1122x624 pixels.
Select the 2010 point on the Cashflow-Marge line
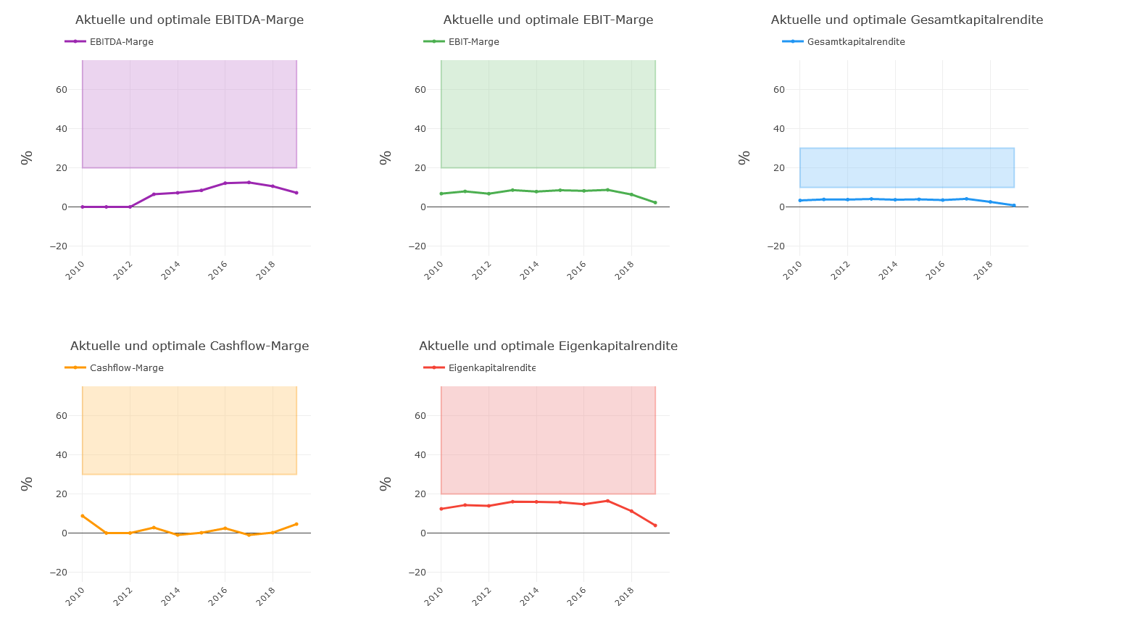[x=83, y=516]
